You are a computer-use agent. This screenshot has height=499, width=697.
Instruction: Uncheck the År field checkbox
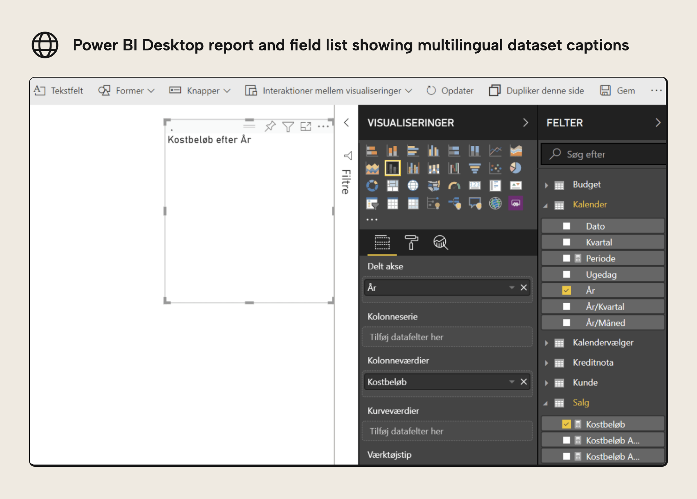click(566, 290)
